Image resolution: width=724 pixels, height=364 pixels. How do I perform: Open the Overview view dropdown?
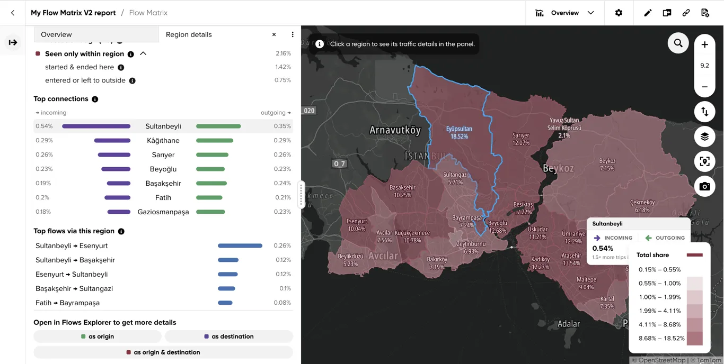point(564,13)
